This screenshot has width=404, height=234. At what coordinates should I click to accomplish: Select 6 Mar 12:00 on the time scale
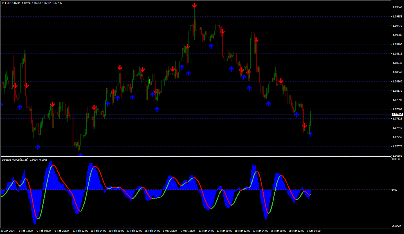(x=188, y=231)
